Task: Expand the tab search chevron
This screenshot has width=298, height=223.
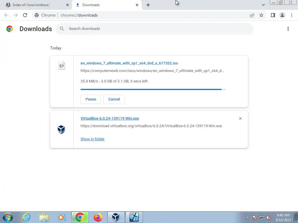Action: coord(263,5)
